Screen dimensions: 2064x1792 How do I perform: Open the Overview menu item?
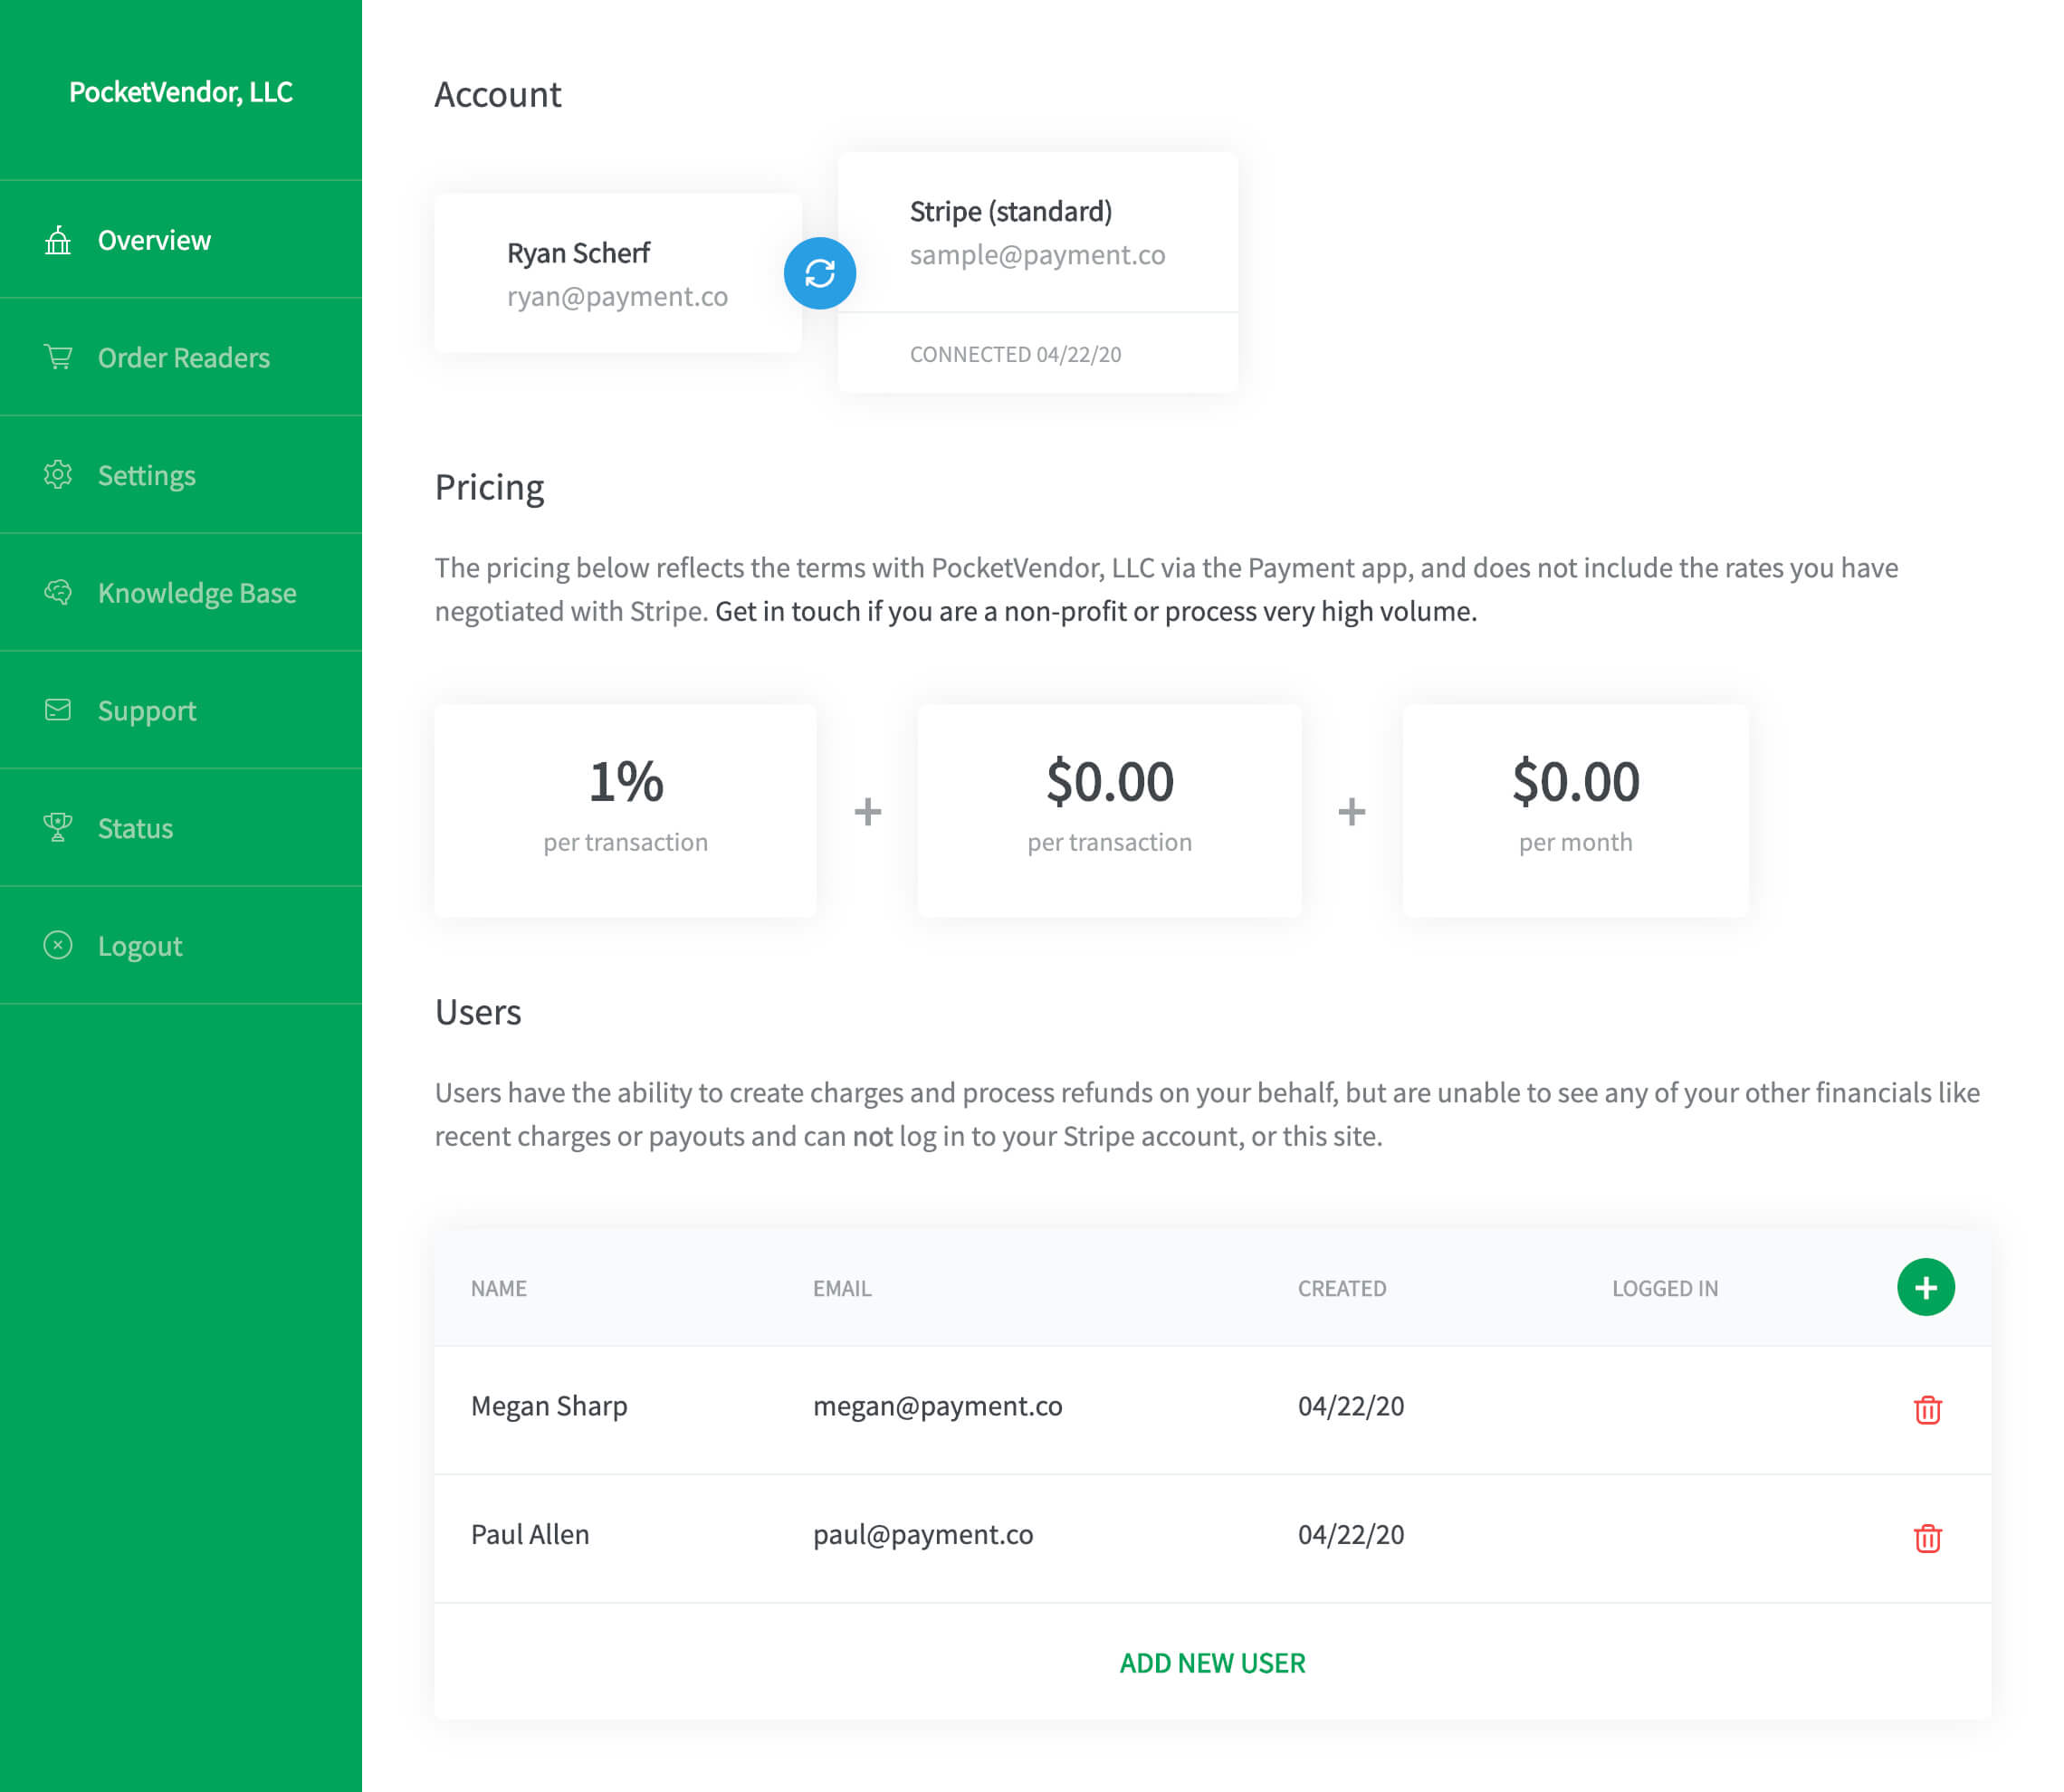coord(154,240)
